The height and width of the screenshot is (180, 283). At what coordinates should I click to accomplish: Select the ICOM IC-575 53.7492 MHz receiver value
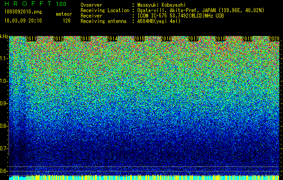point(180,16)
